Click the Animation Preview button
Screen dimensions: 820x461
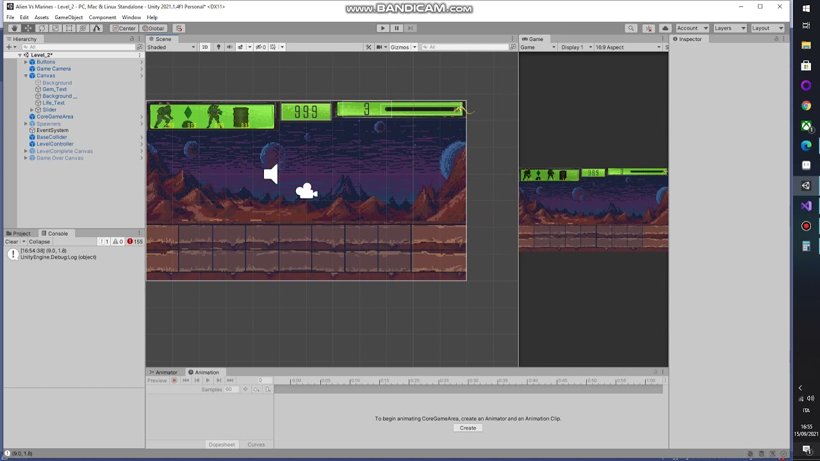click(x=157, y=380)
